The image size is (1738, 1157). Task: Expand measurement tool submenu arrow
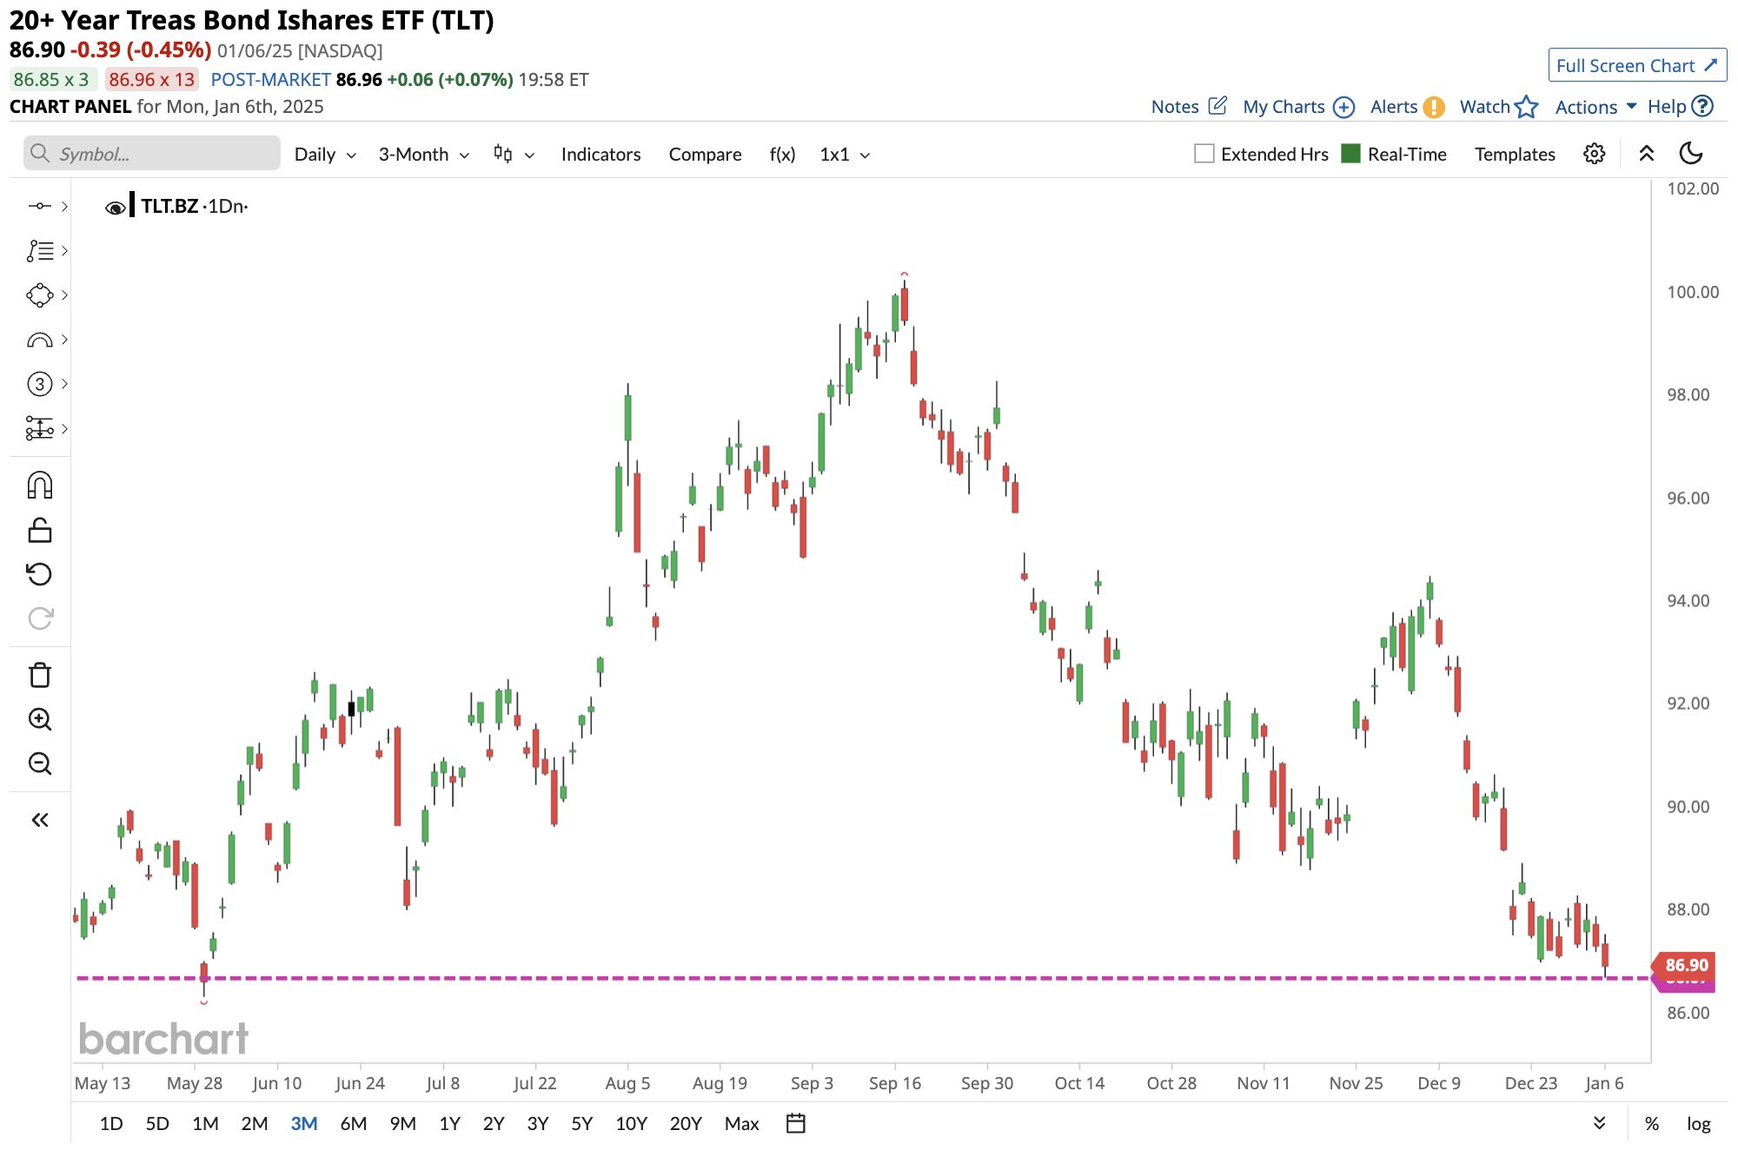coord(64,428)
